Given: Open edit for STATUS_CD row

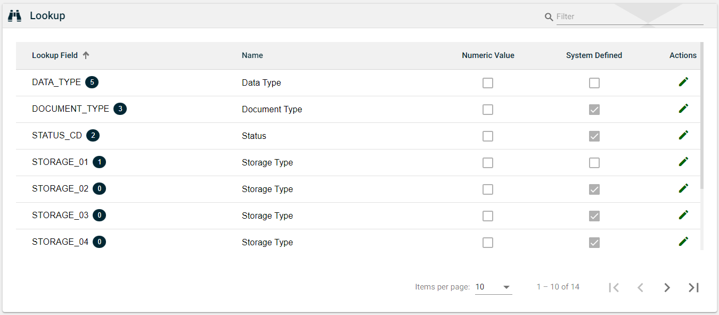Looking at the screenshot, I should (x=683, y=135).
